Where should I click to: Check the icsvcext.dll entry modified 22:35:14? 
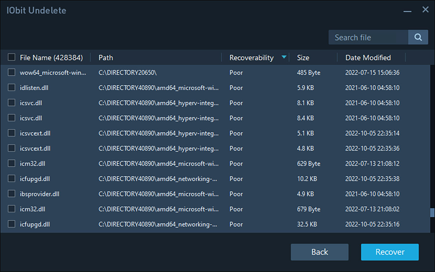[x=11, y=133]
